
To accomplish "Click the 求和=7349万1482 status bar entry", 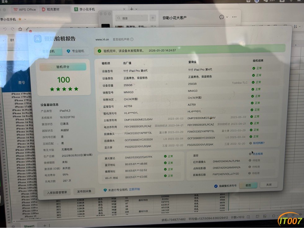I will [173, 219].
